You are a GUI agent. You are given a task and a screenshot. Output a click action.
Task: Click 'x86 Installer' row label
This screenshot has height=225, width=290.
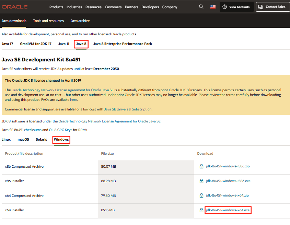(x=14, y=181)
